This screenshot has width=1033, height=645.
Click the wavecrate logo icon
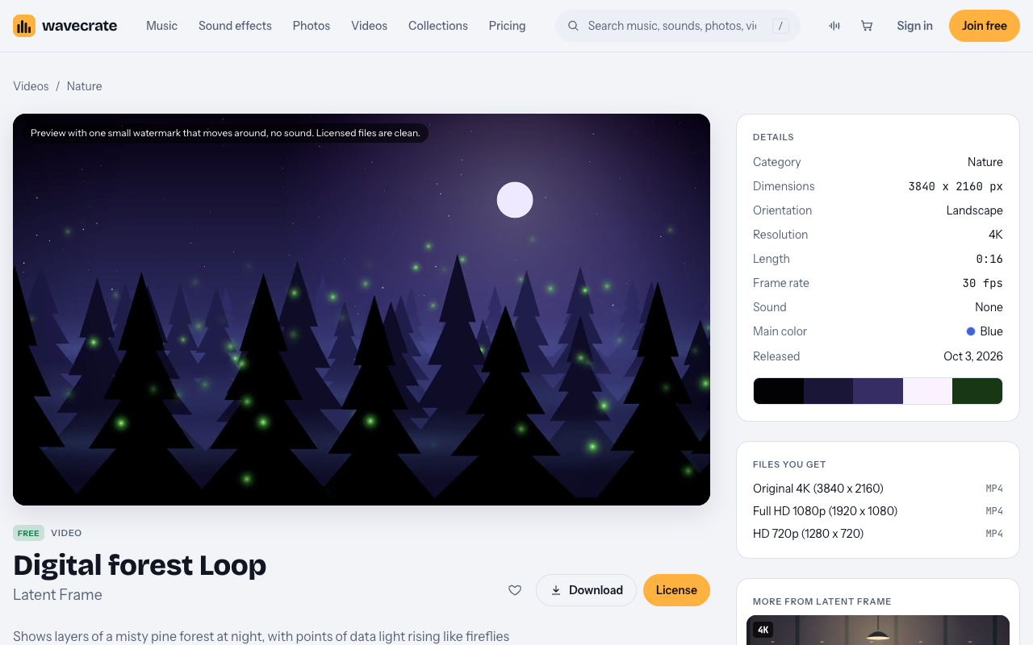(x=24, y=26)
